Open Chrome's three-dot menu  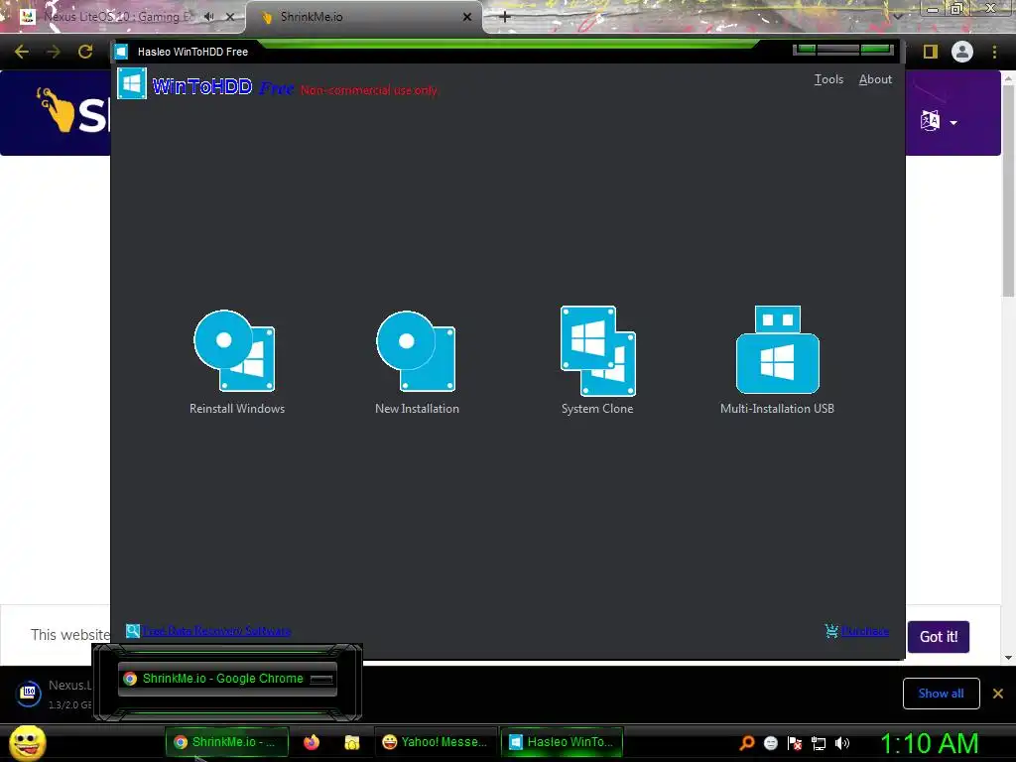(994, 52)
